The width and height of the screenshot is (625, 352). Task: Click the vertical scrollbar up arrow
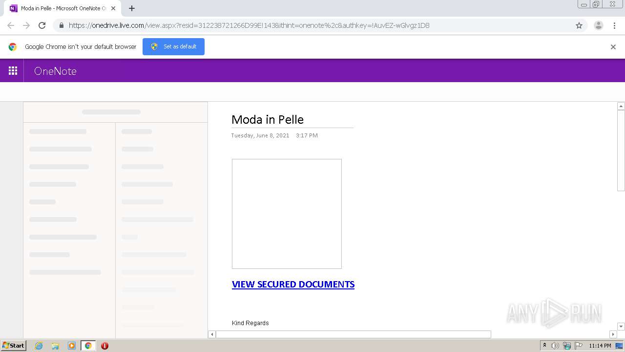(621, 106)
